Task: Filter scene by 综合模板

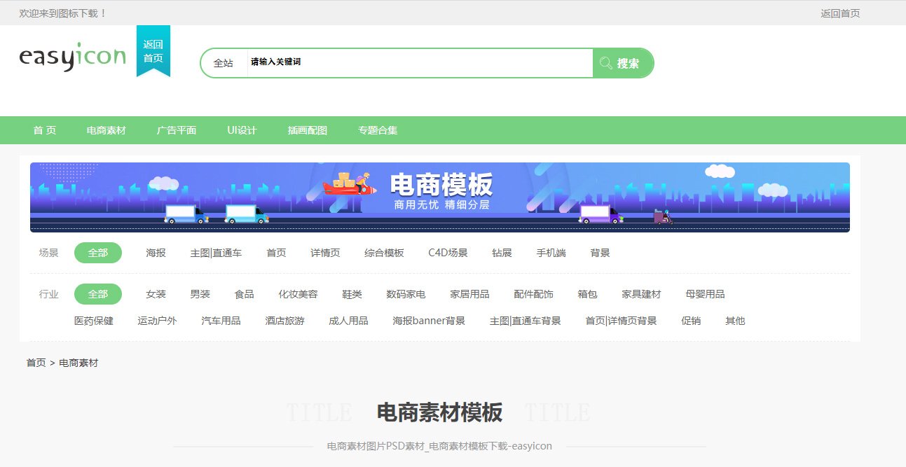Action: 384,253
